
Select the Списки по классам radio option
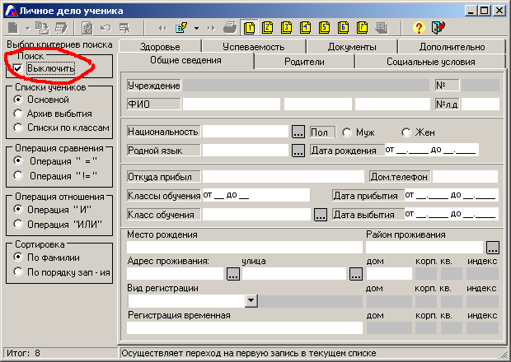18,128
